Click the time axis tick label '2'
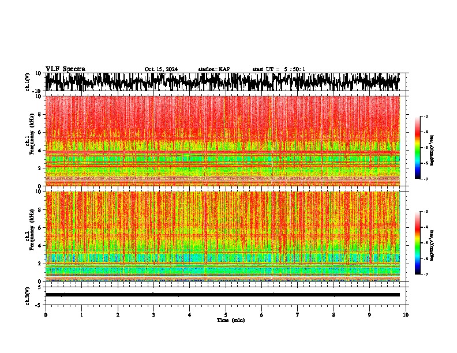The image size is (457, 353). pos(118,315)
